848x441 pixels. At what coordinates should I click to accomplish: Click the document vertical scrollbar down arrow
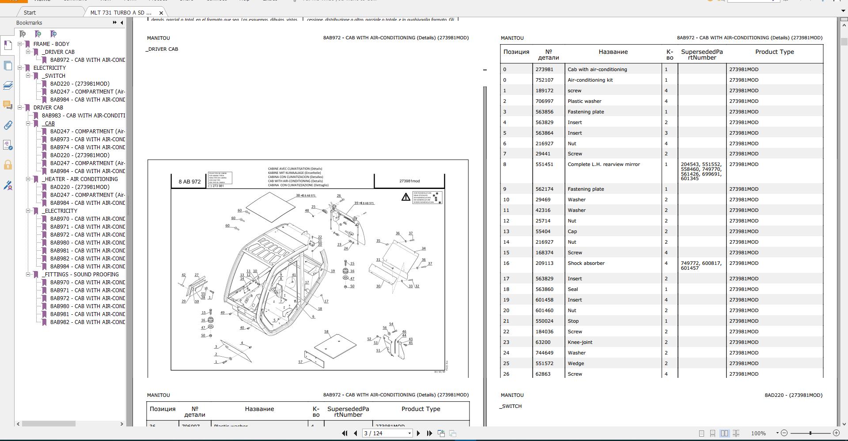(x=844, y=424)
